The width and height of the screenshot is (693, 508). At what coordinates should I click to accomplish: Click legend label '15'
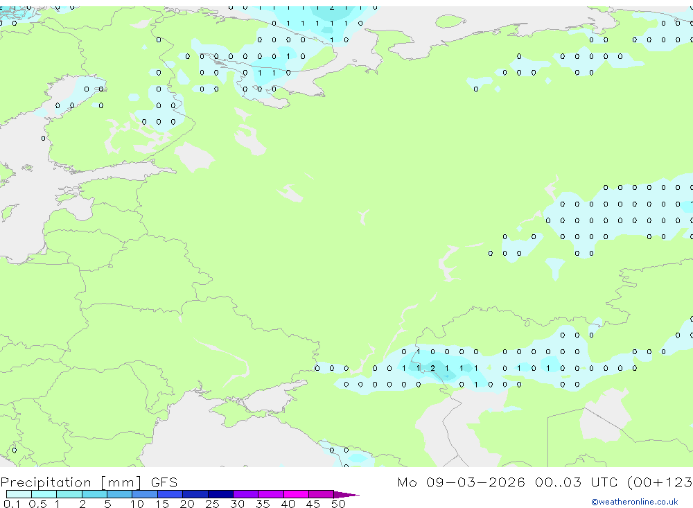click(x=162, y=504)
